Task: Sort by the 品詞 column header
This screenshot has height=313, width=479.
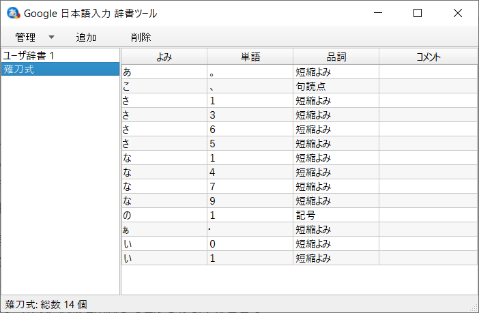Action: point(336,57)
